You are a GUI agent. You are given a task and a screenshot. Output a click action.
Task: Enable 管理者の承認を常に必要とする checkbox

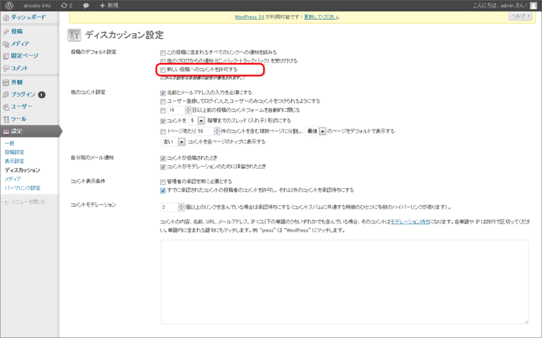tap(163, 182)
